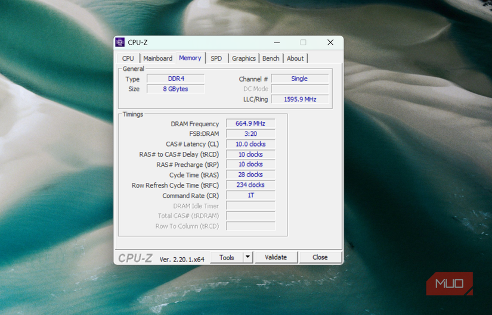The image size is (492, 315).
Task: Click the Close button at bottom
Action: pos(320,257)
